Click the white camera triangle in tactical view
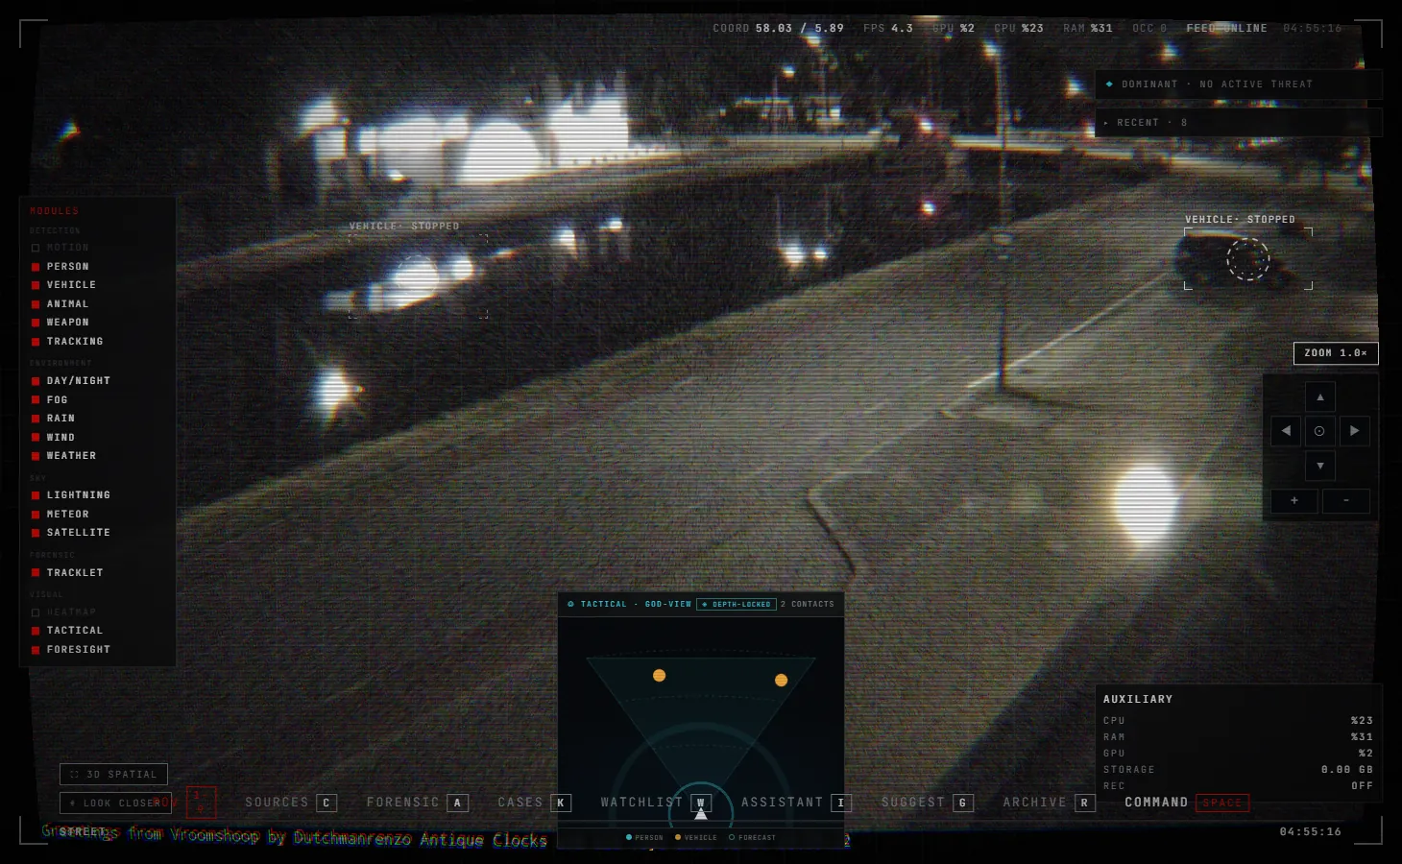 tap(701, 813)
